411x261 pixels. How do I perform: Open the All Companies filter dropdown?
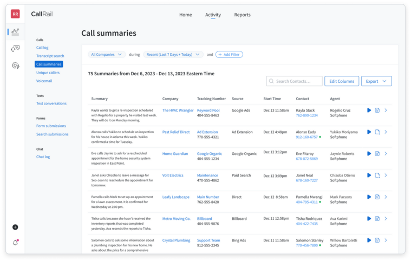point(107,55)
